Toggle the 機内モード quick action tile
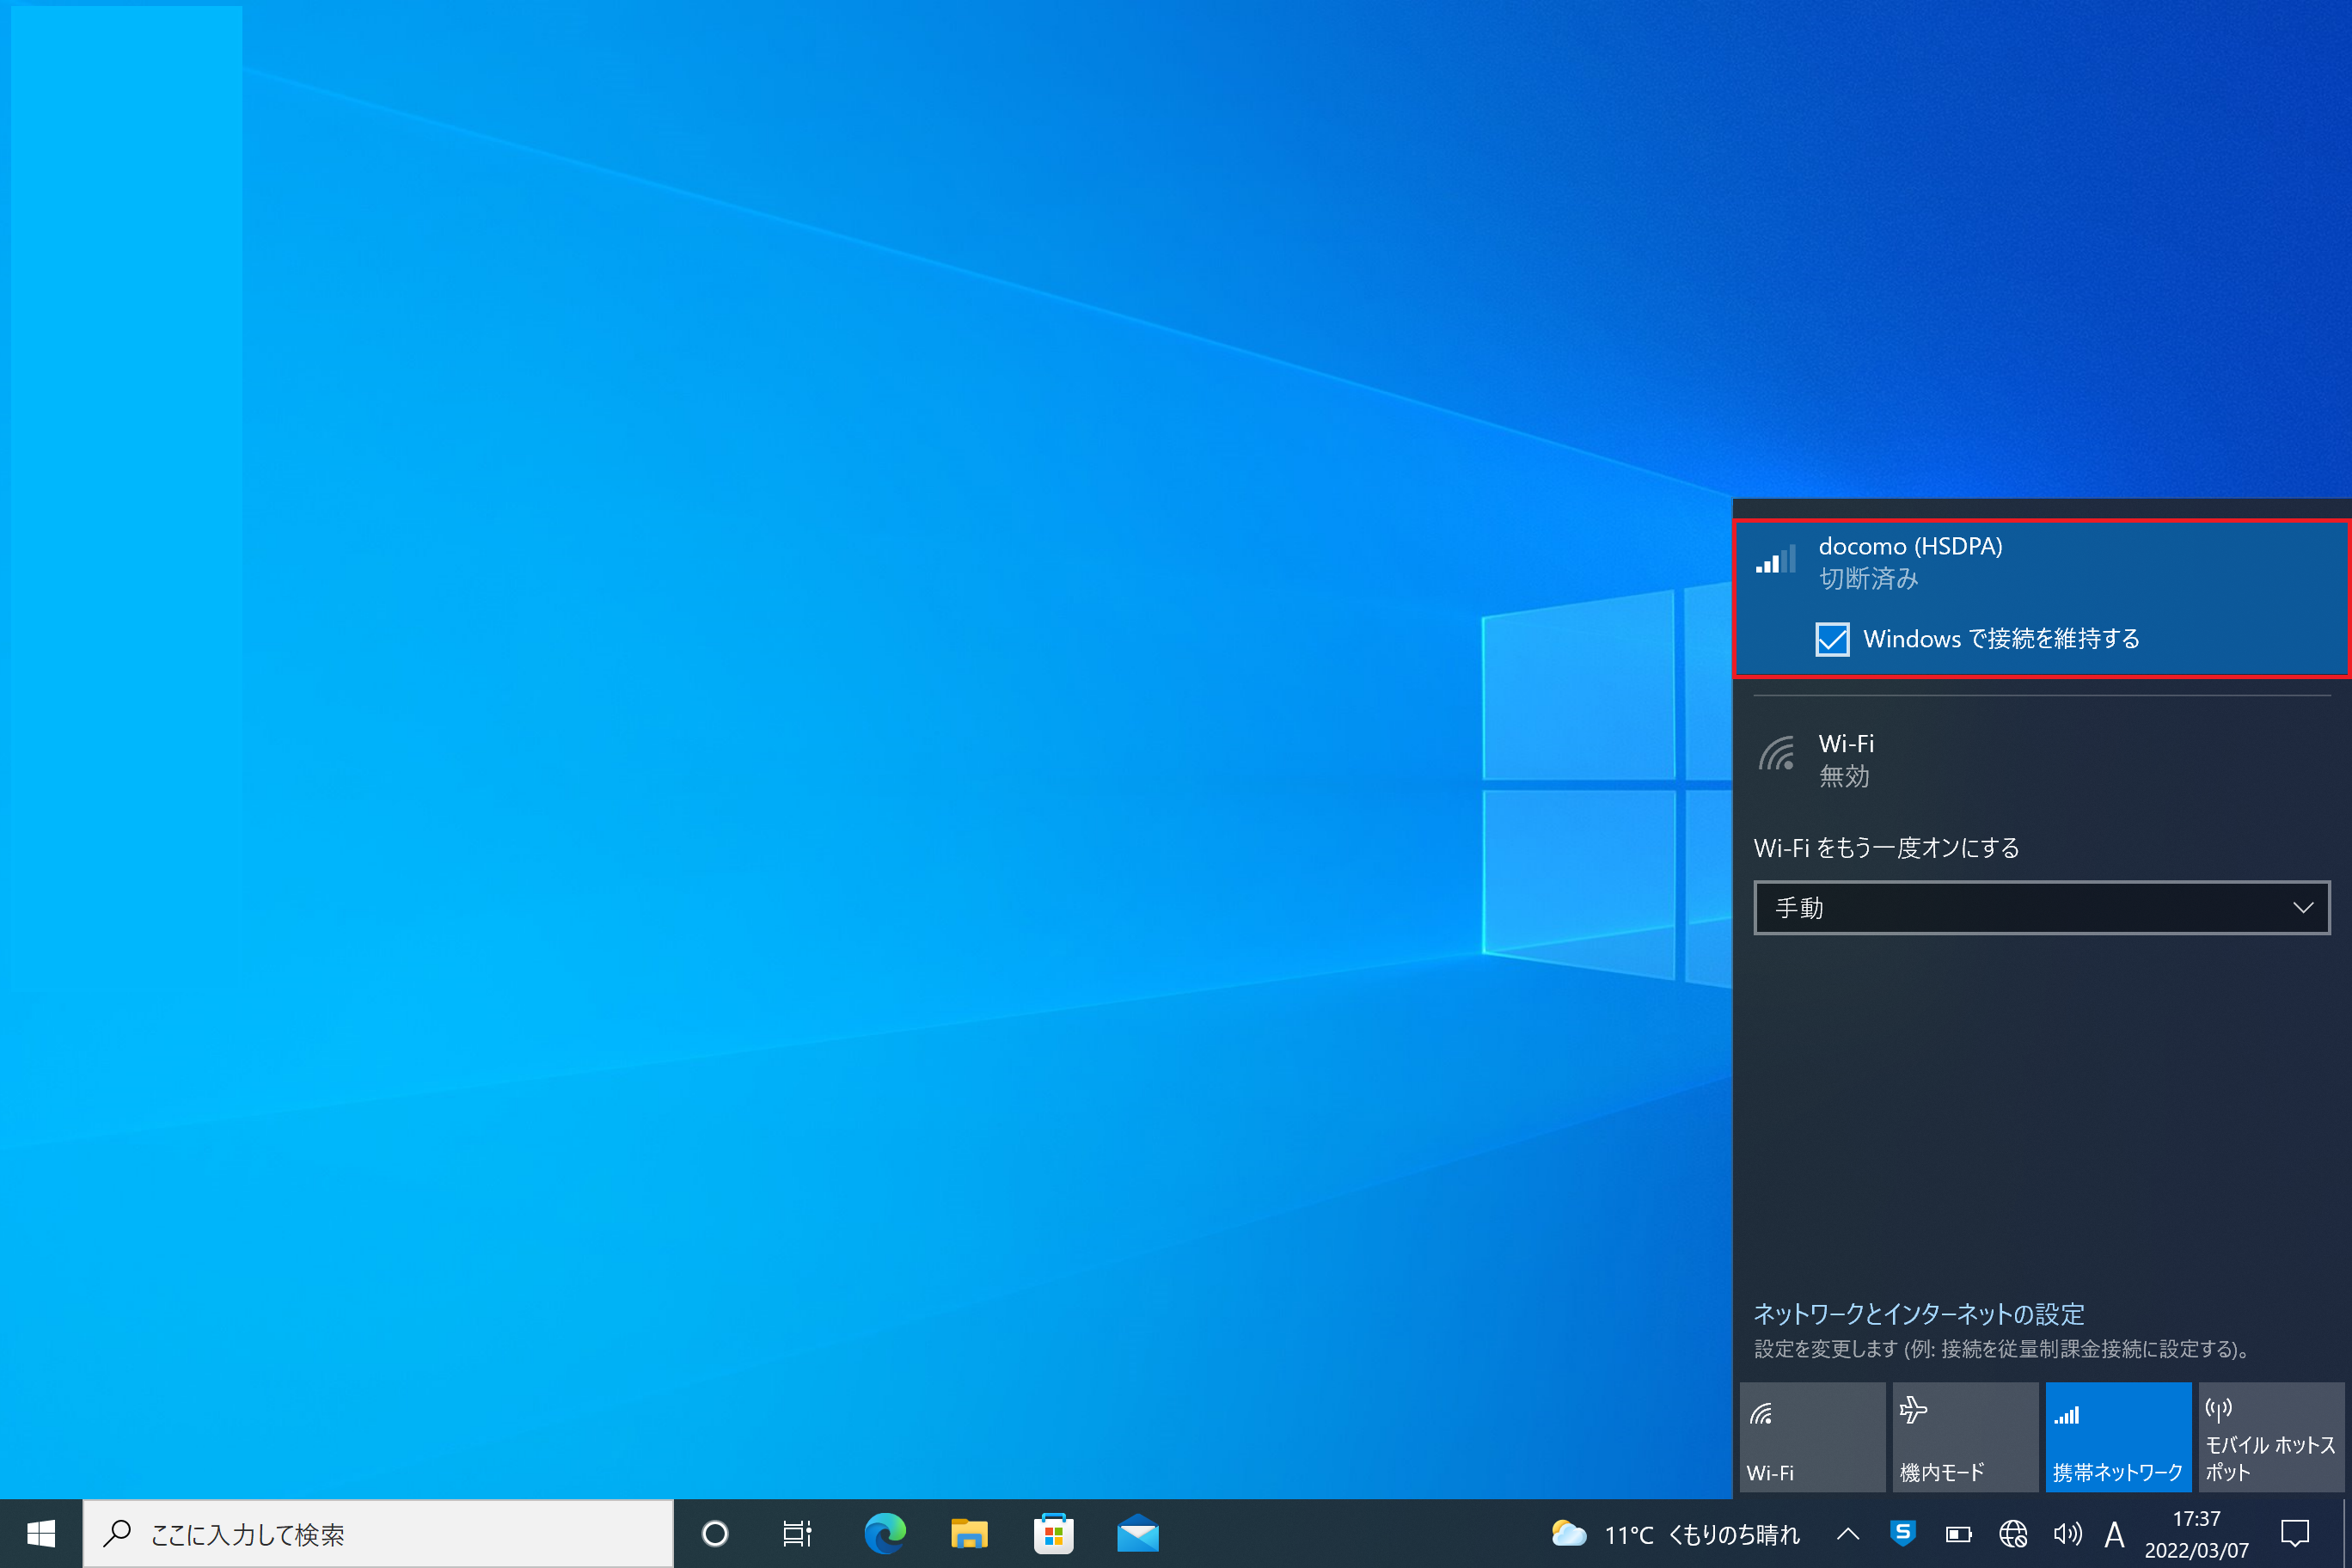The image size is (2352, 1568). [1965, 1438]
